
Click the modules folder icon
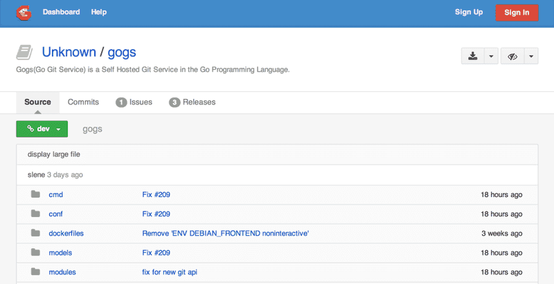click(x=35, y=272)
